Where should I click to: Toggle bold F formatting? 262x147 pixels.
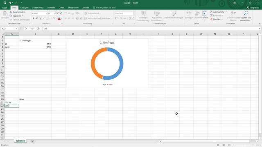(x=33, y=18)
